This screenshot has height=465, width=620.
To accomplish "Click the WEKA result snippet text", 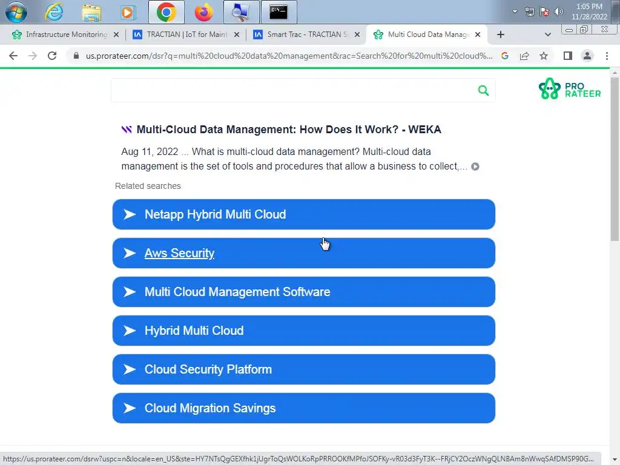I will click(294, 159).
